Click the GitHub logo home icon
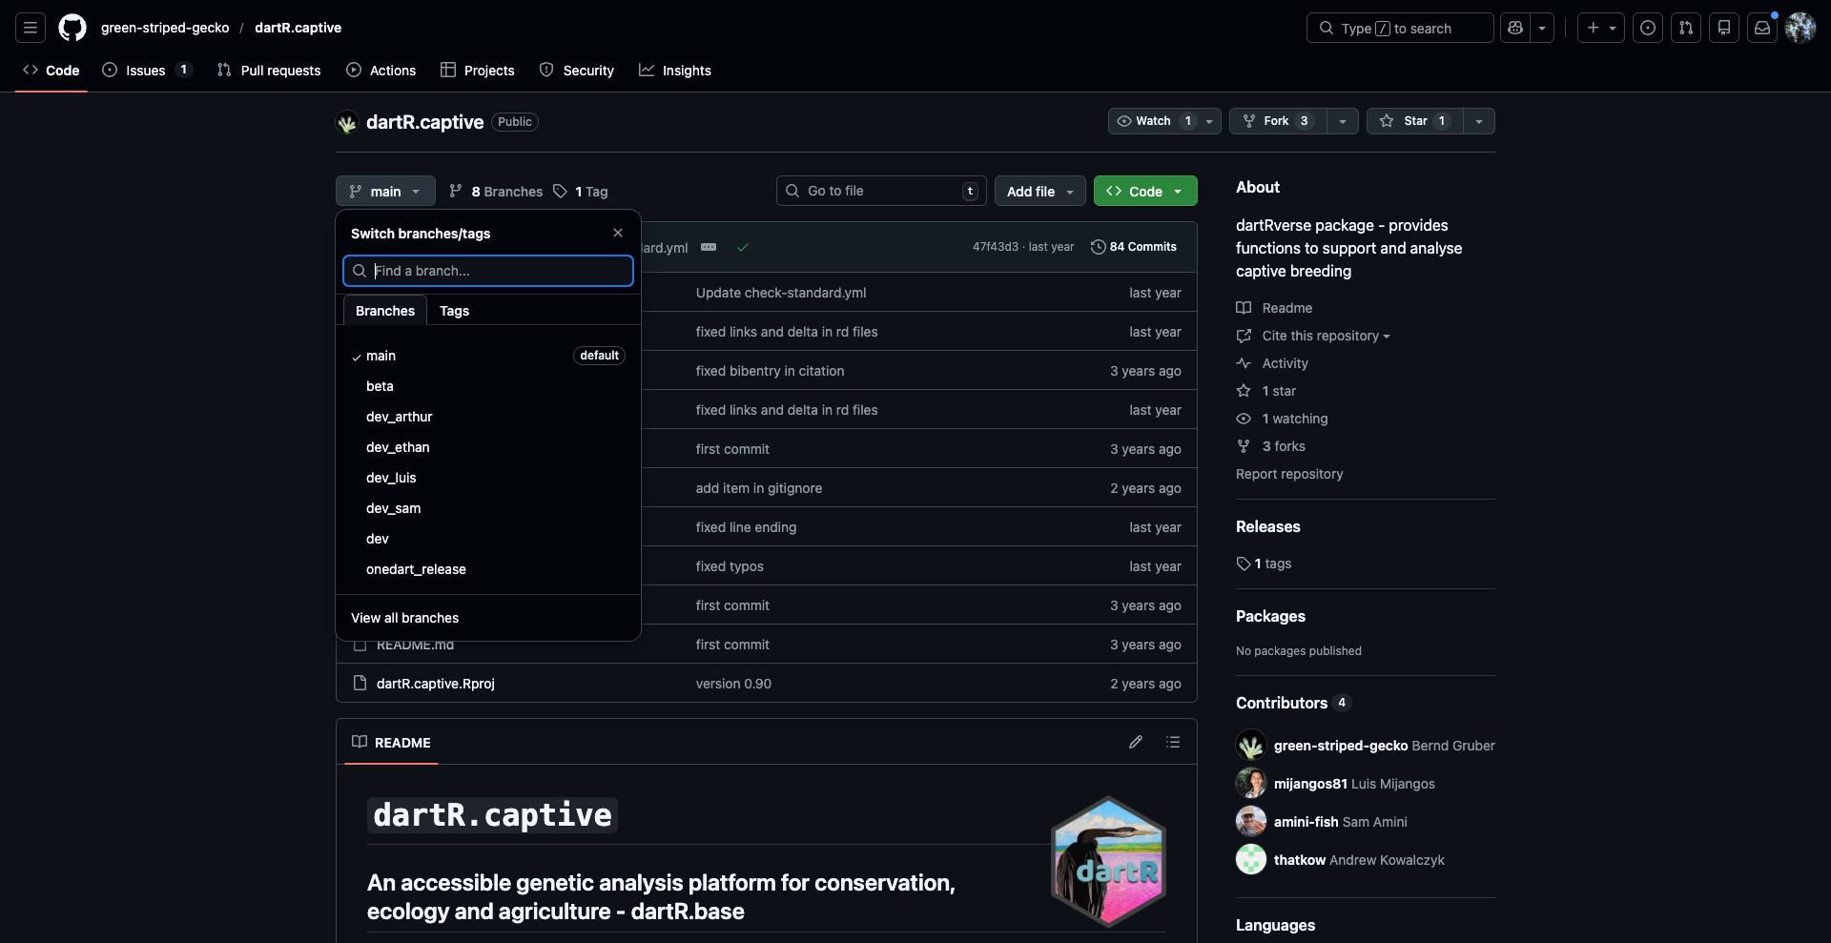This screenshot has width=1831, height=943. [72, 28]
